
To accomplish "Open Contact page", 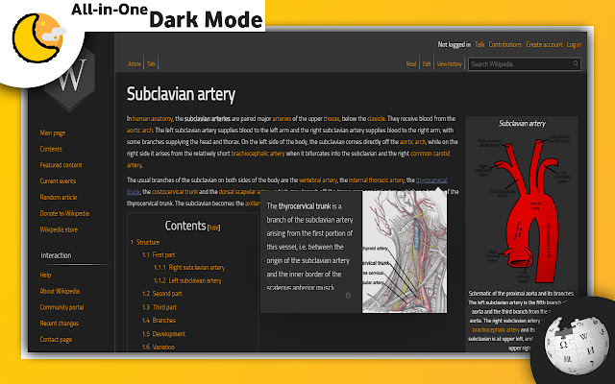I will click(x=56, y=339).
